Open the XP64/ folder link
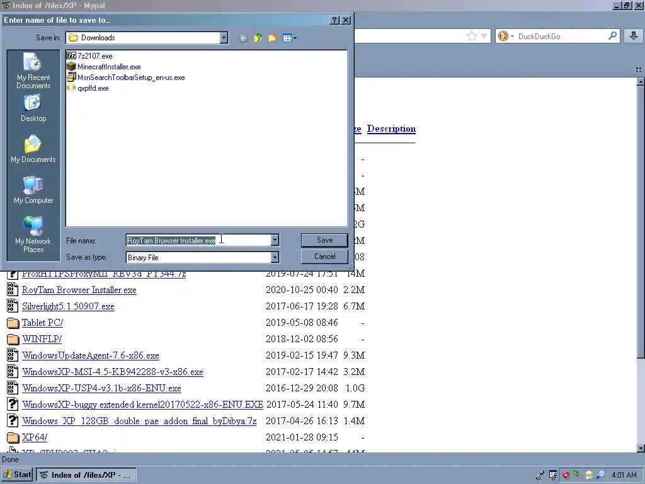The height and width of the screenshot is (484, 645). click(35, 437)
